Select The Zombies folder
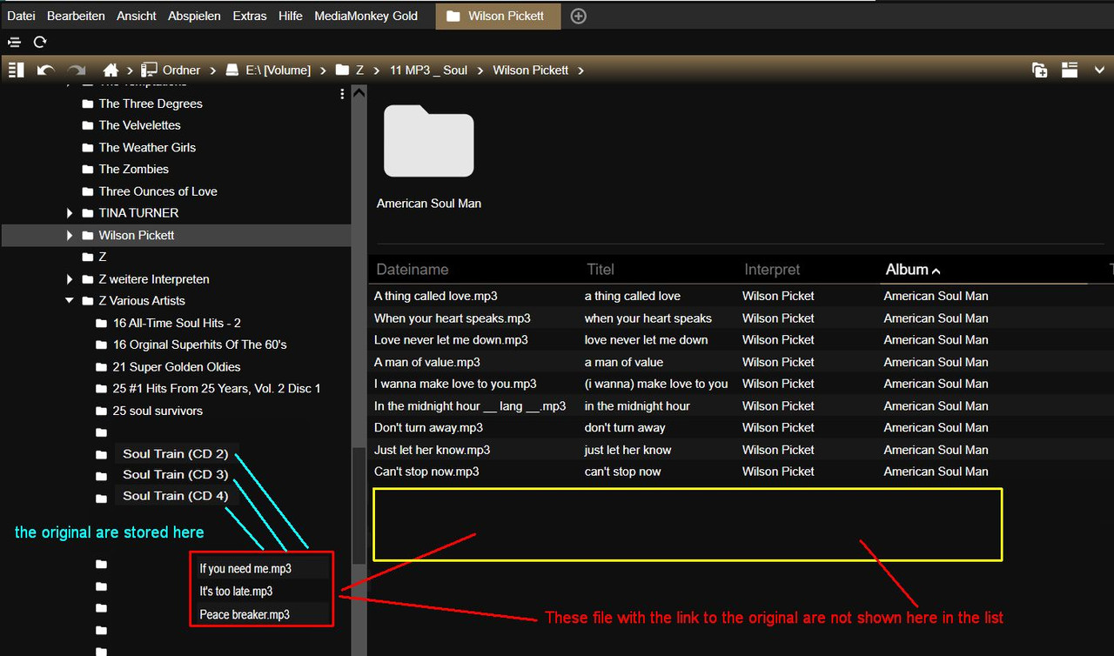 pos(133,169)
